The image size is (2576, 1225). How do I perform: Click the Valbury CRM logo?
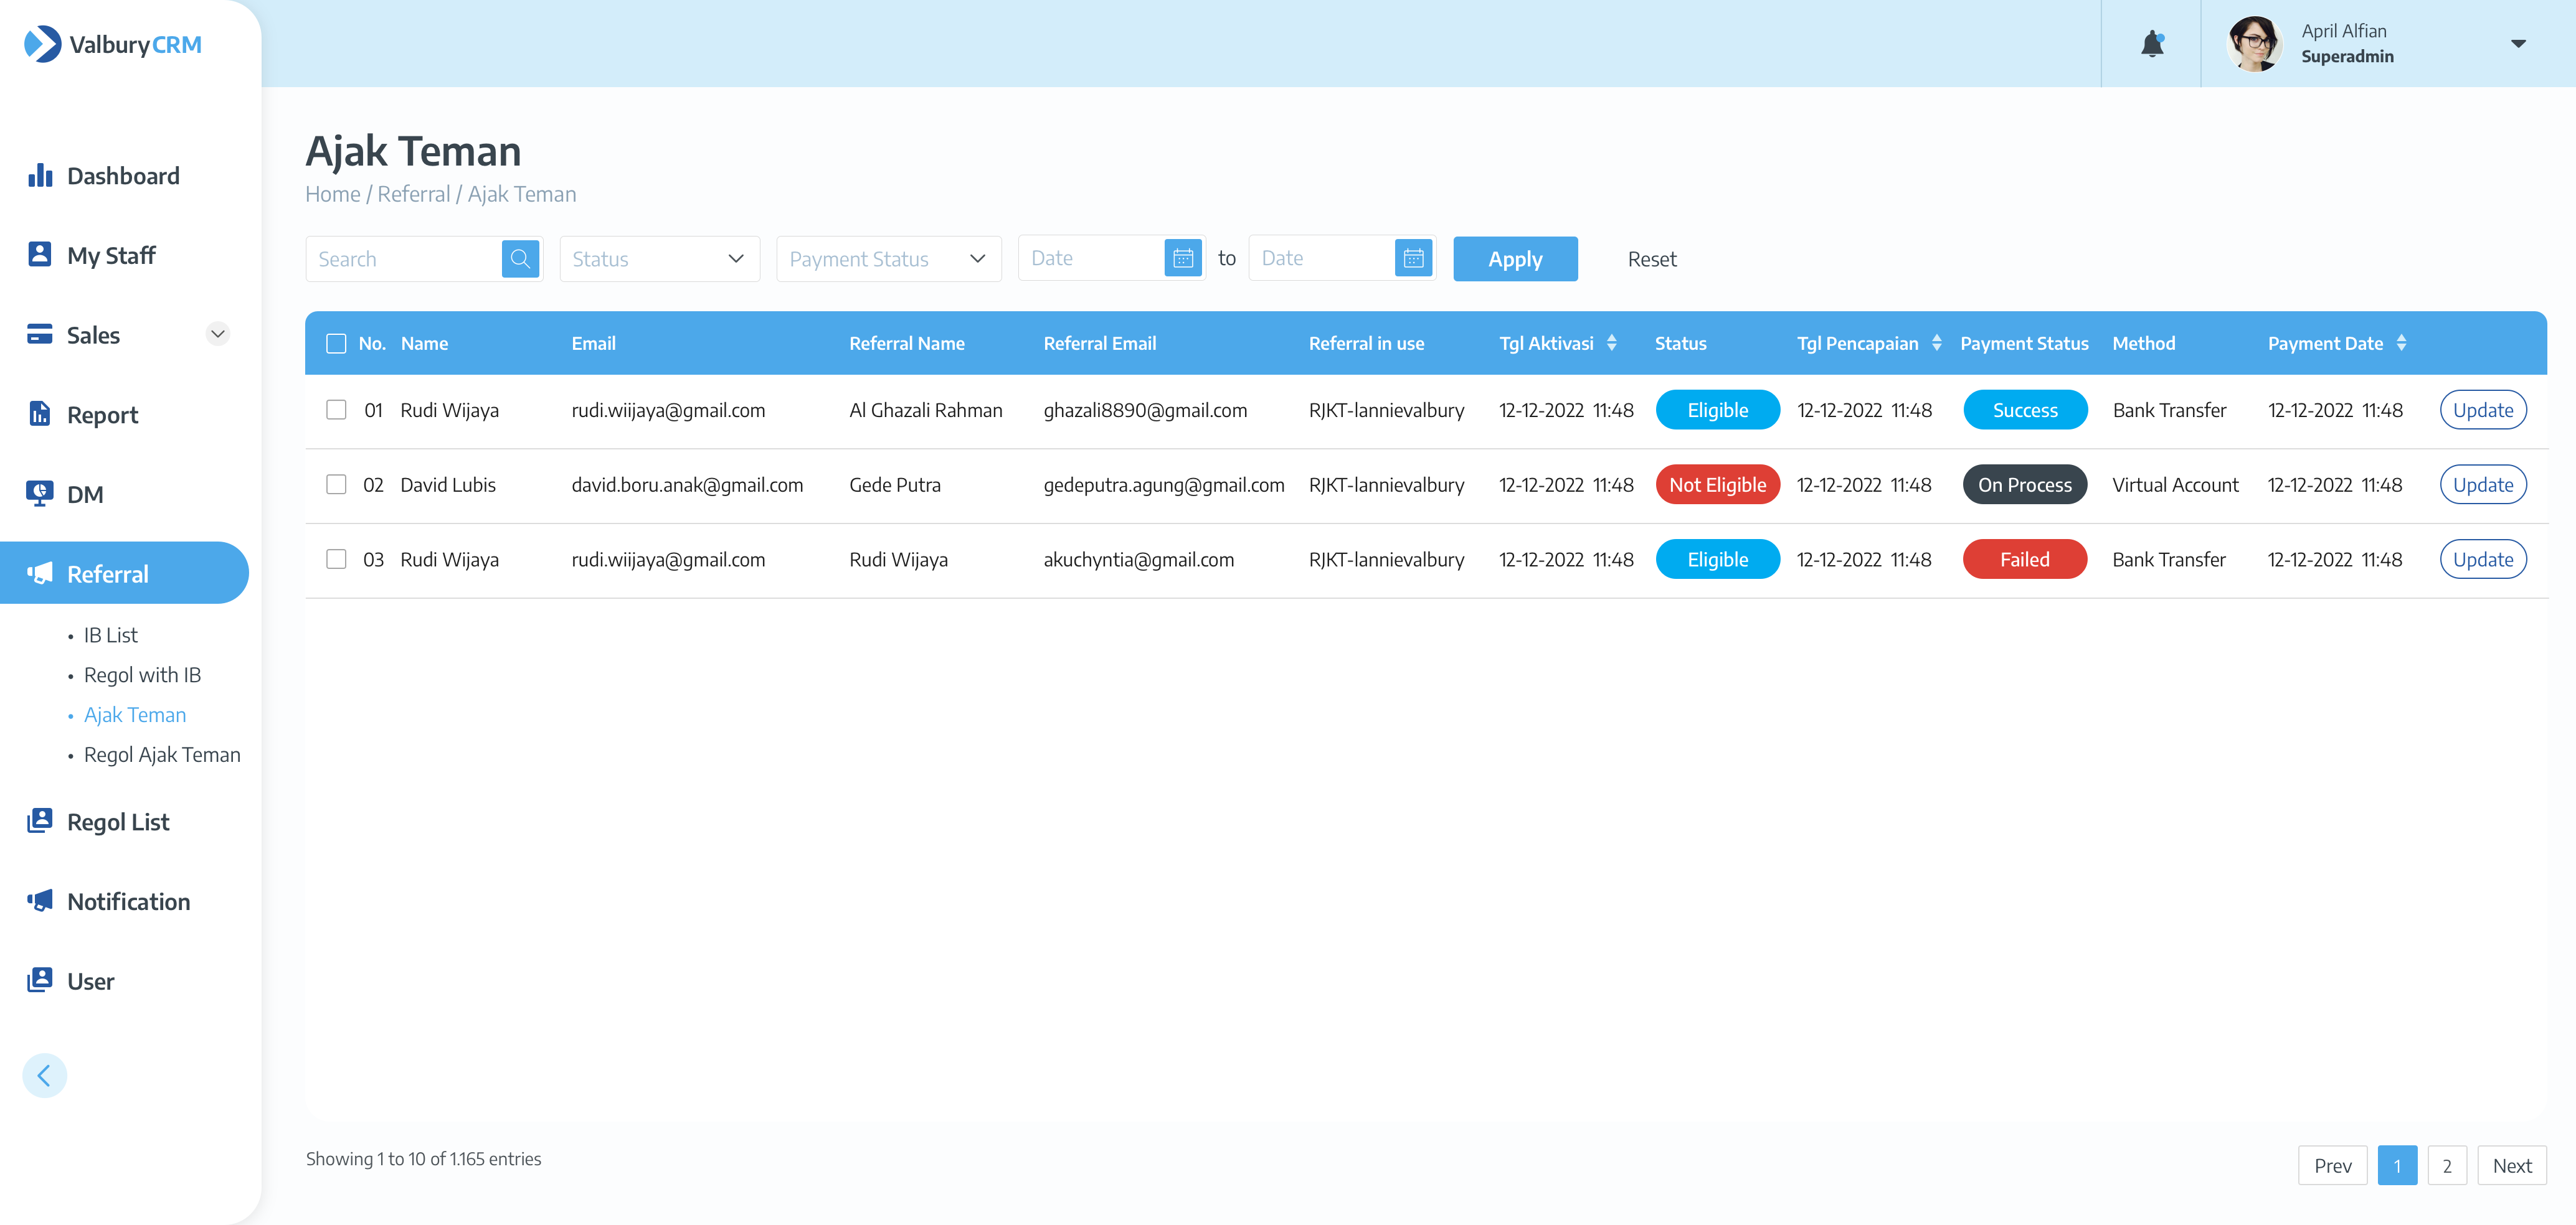113,44
